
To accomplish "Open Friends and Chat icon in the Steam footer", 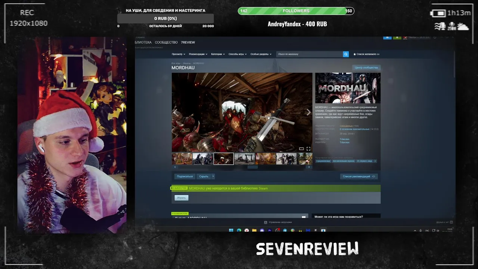I will (451, 222).
